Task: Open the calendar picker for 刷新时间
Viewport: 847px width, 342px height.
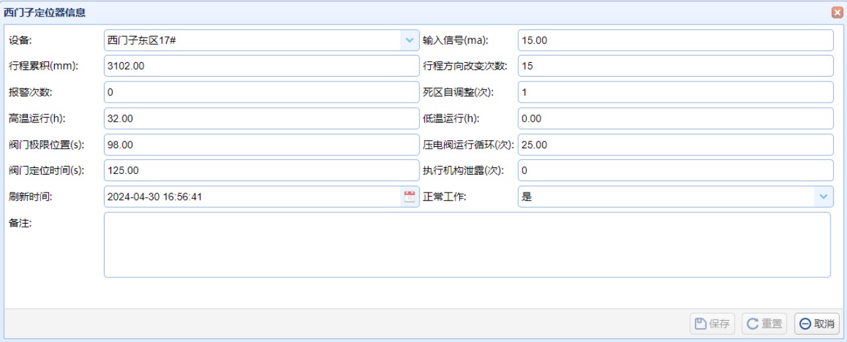Action: (410, 196)
